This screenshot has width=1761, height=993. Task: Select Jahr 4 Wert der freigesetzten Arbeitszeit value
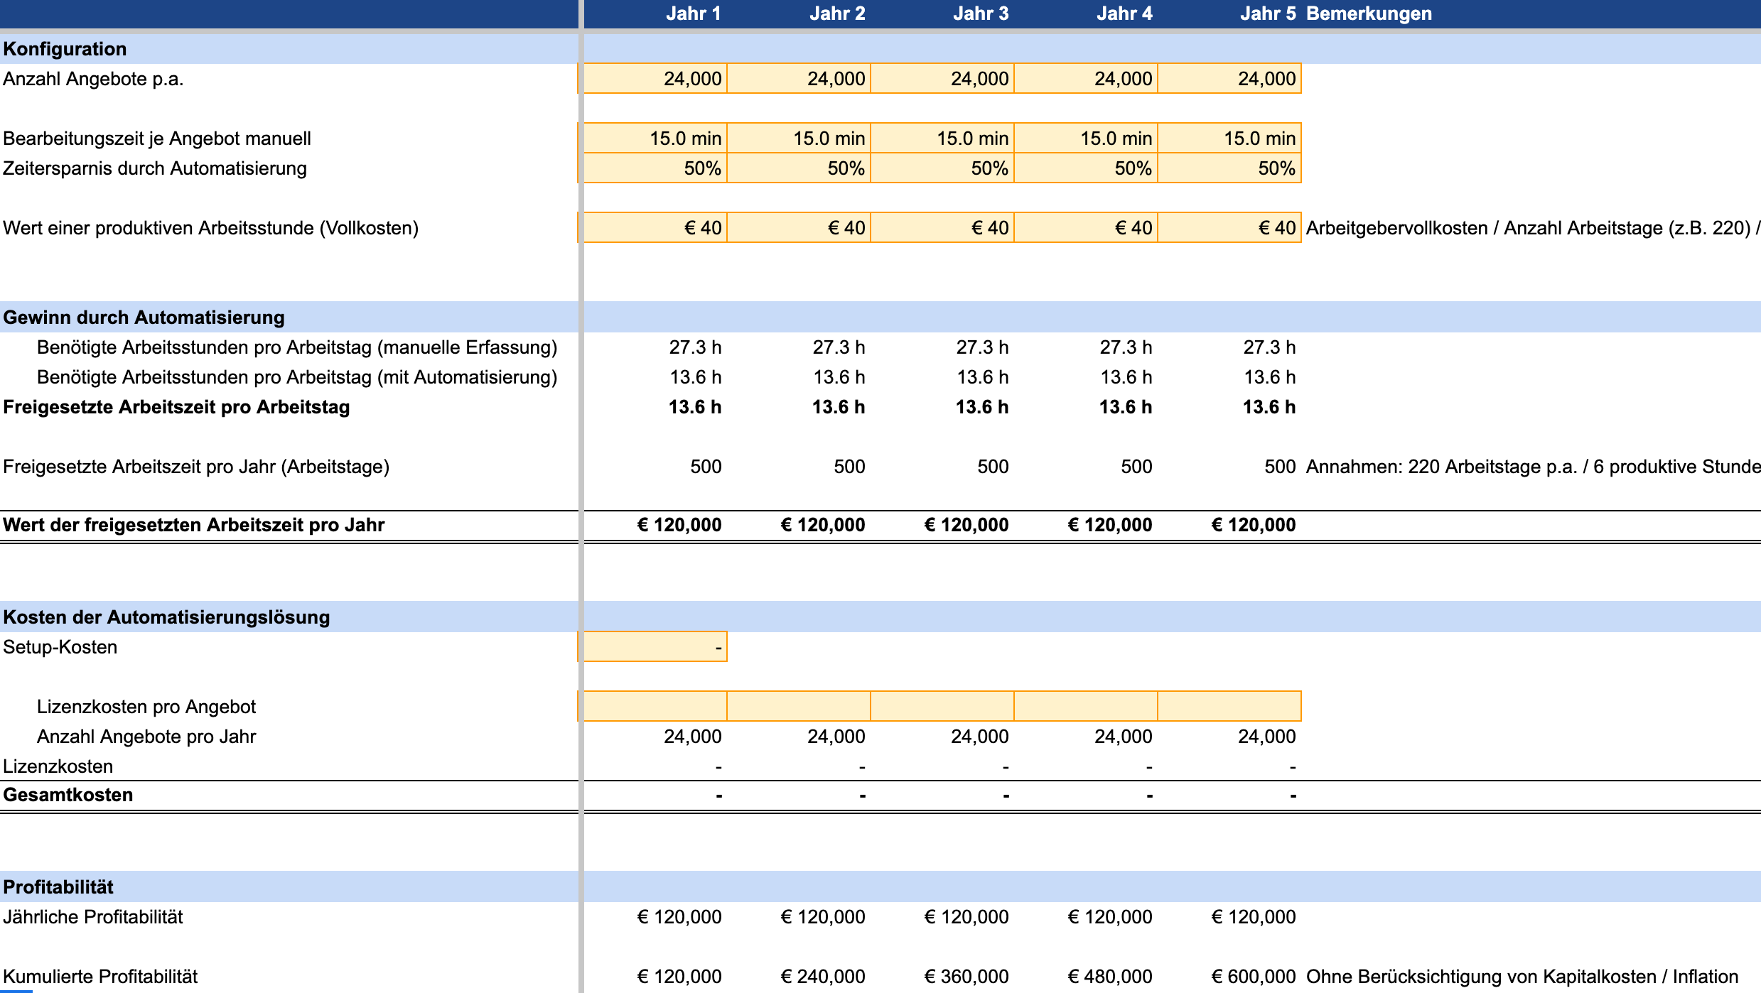(x=1110, y=525)
